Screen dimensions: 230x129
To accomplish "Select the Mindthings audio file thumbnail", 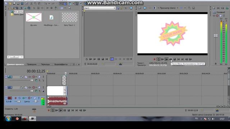I will click(x=51, y=18).
